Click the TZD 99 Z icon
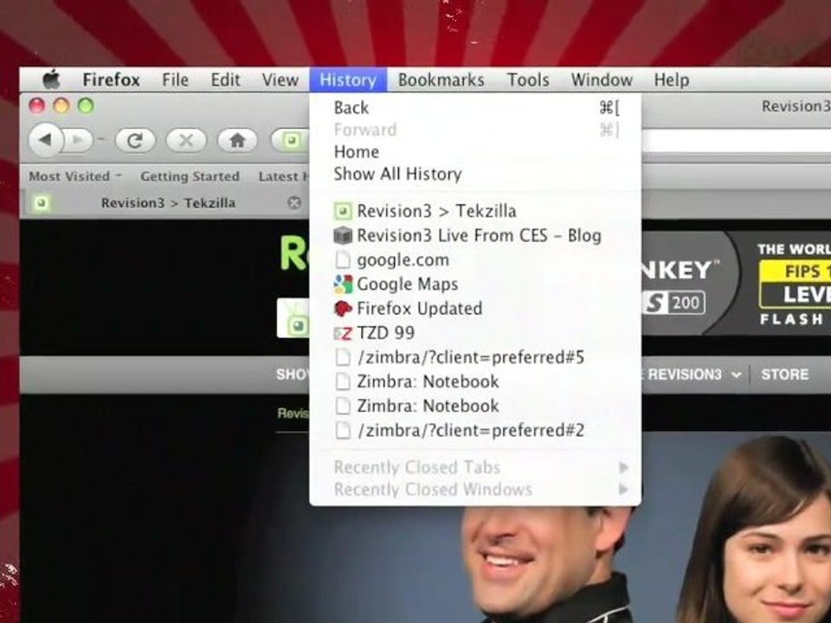831x623 pixels. pos(343,333)
